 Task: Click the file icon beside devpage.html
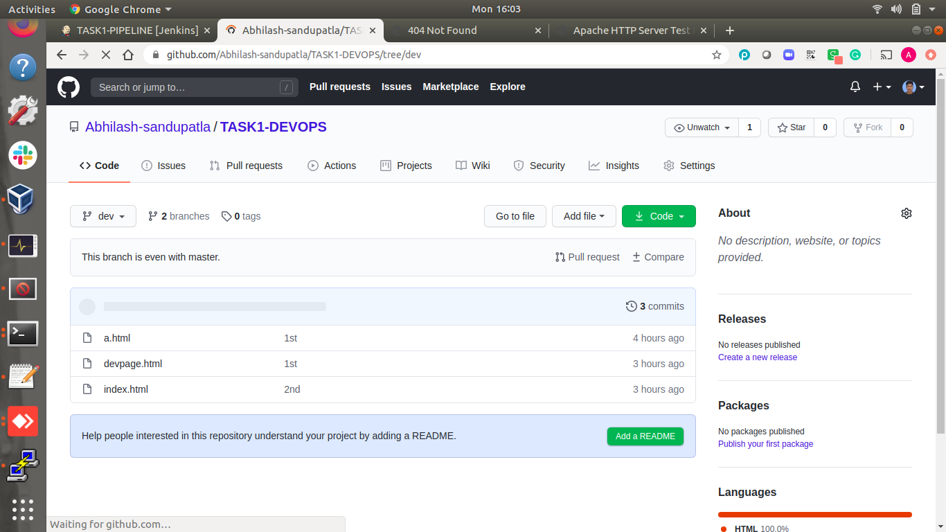(x=87, y=363)
